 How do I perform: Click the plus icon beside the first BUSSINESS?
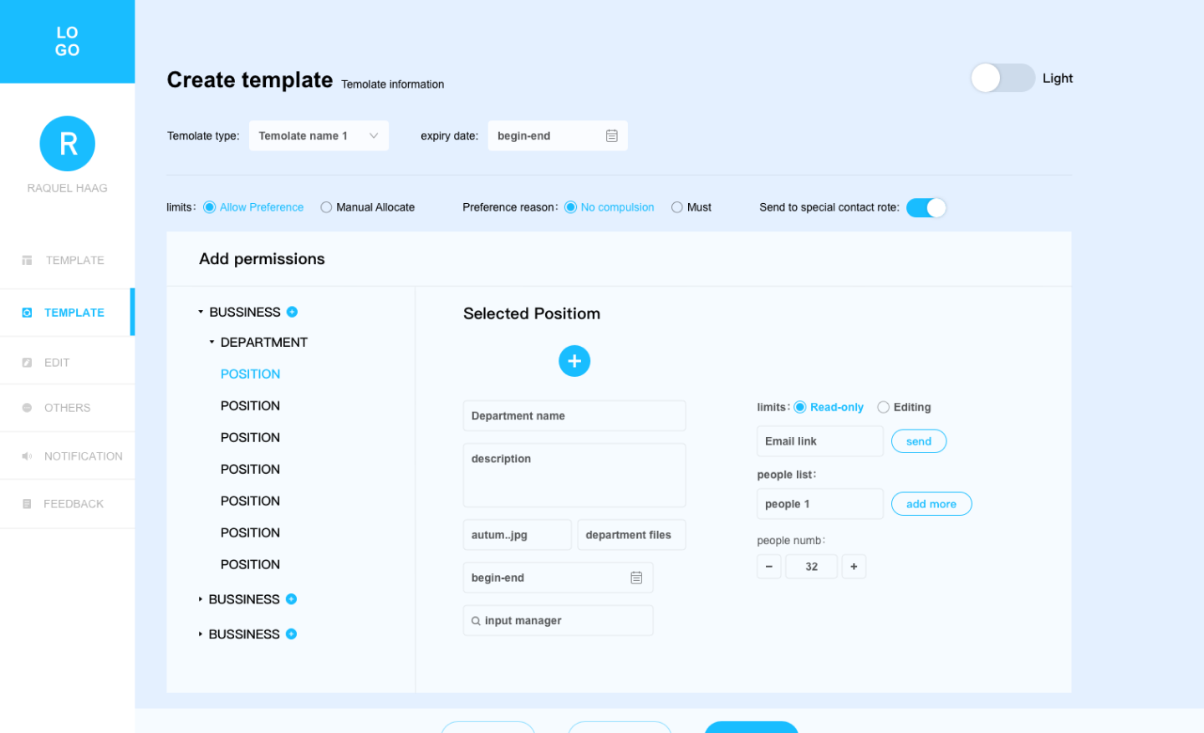coord(292,312)
